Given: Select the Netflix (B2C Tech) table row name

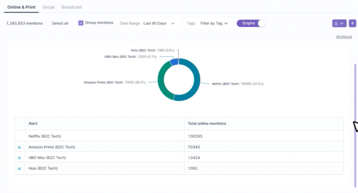Looking at the screenshot, I should point(45,136).
